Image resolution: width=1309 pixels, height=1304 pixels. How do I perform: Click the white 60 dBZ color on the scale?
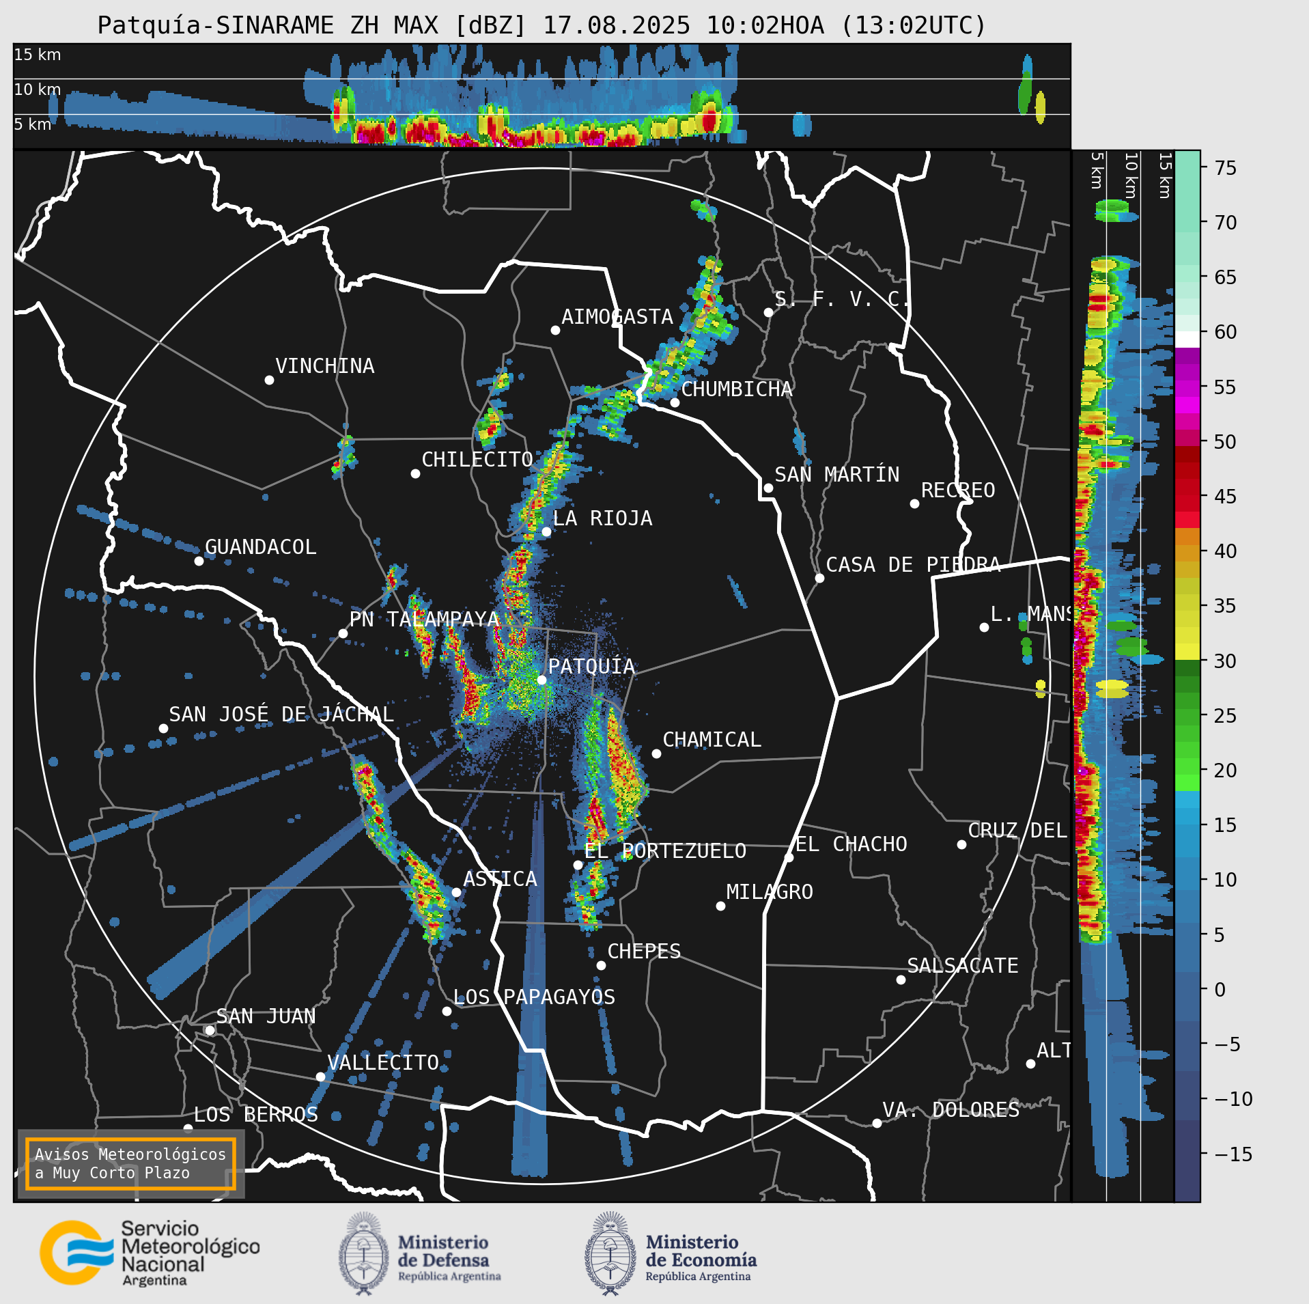point(1187,339)
